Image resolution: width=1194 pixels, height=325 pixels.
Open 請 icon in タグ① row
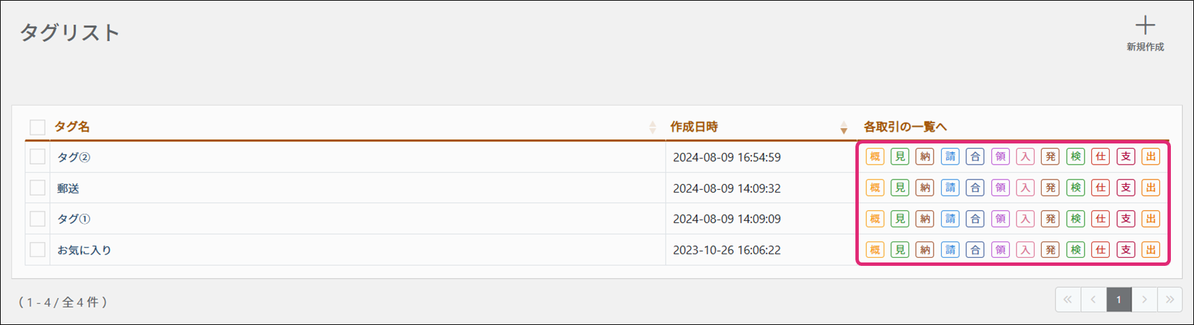point(950,219)
